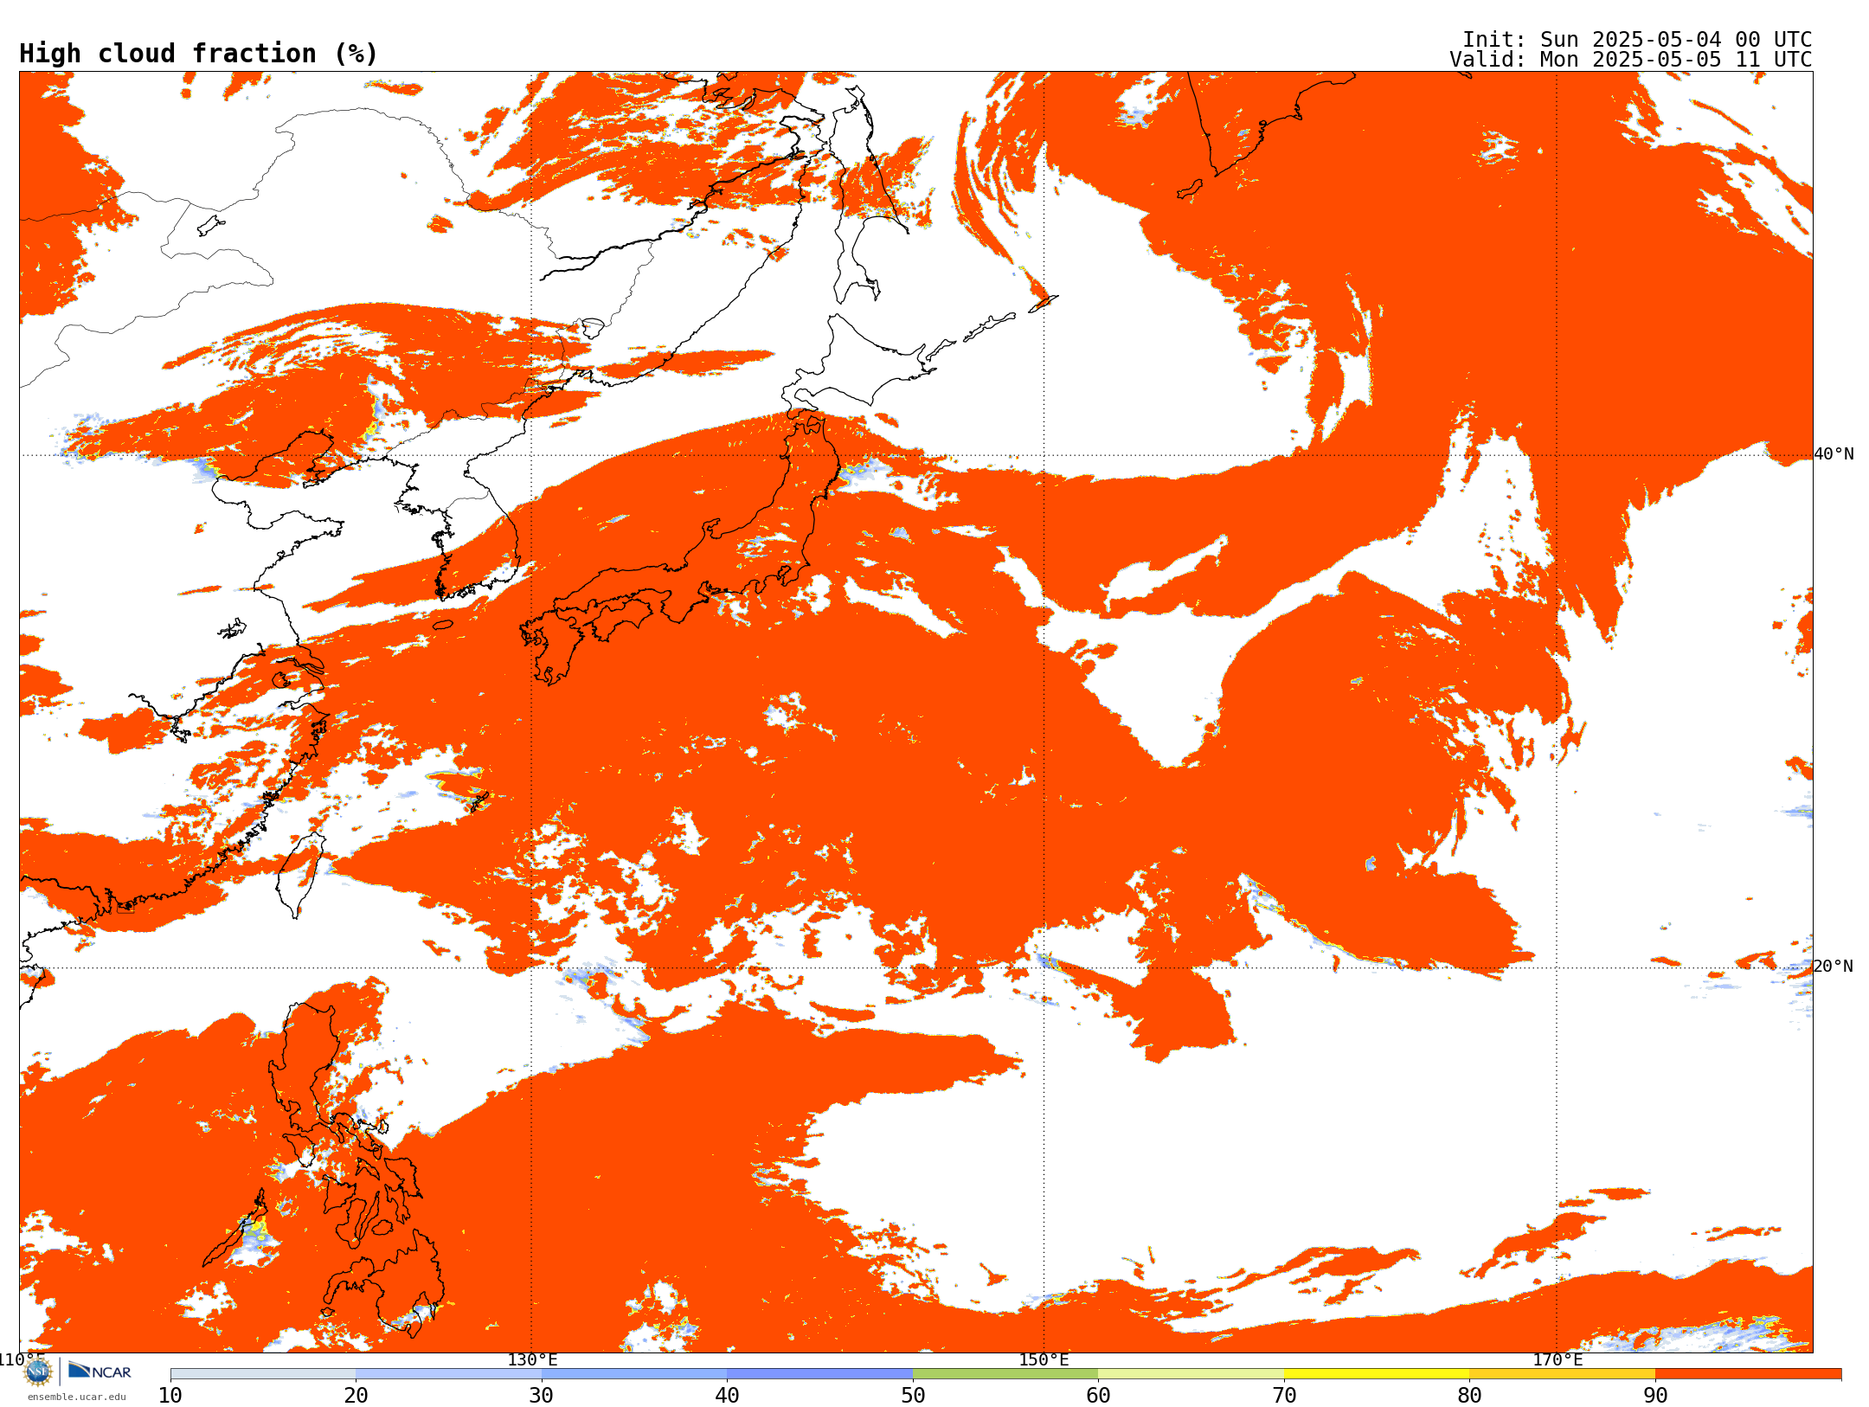Click the colorbar tick label 50
Image resolution: width=1869 pixels, height=1407 pixels.
(x=913, y=1396)
